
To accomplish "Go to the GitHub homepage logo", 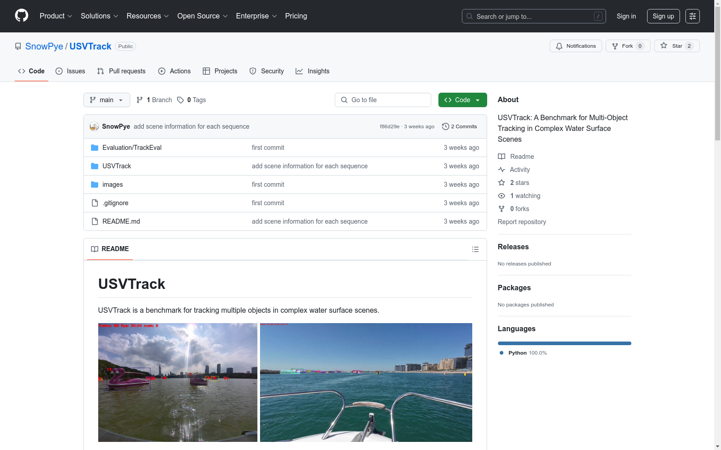I will click(22, 16).
